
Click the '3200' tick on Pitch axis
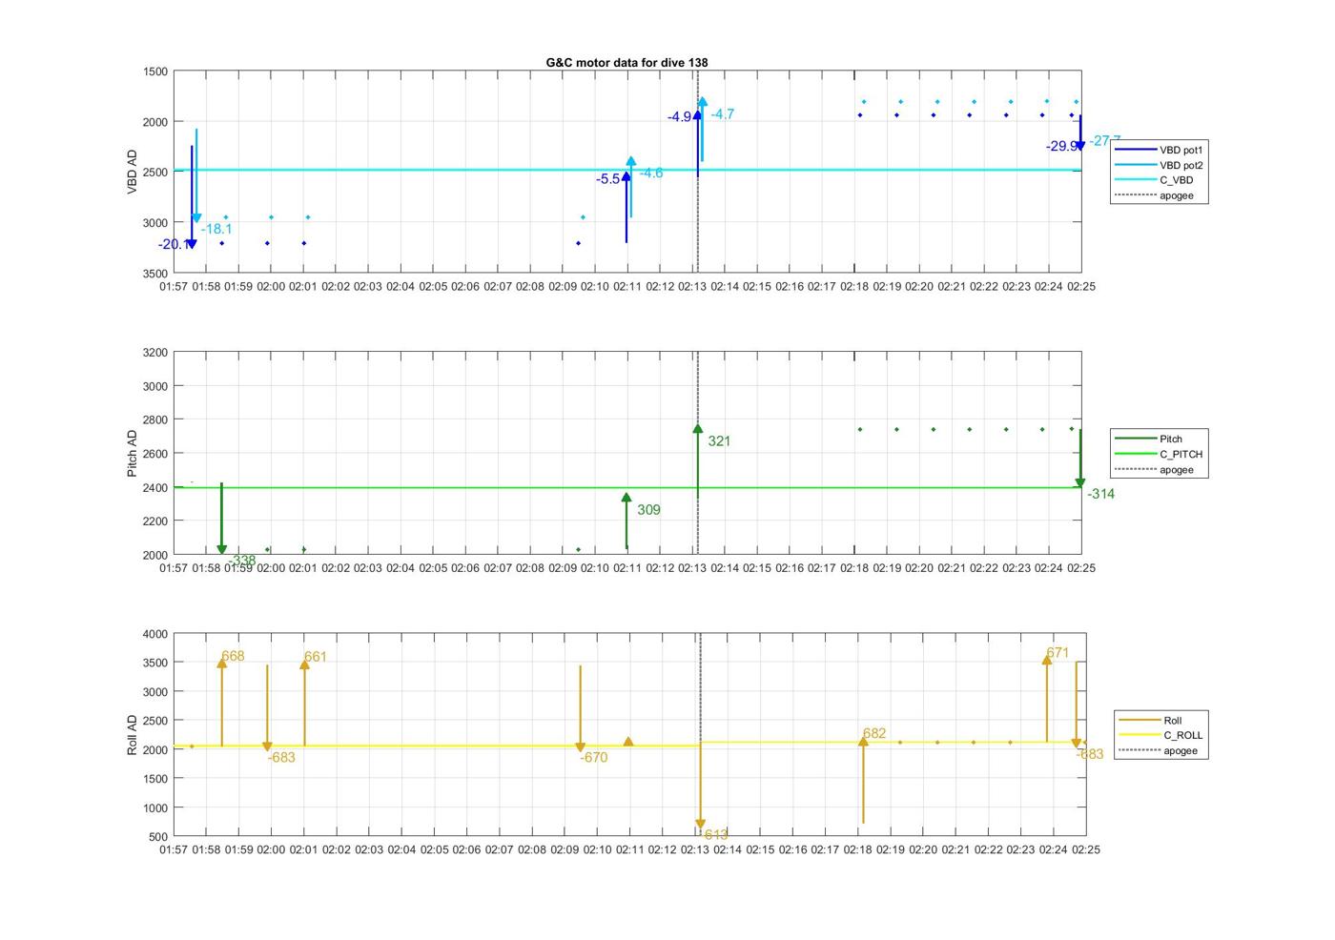[154, 353]
